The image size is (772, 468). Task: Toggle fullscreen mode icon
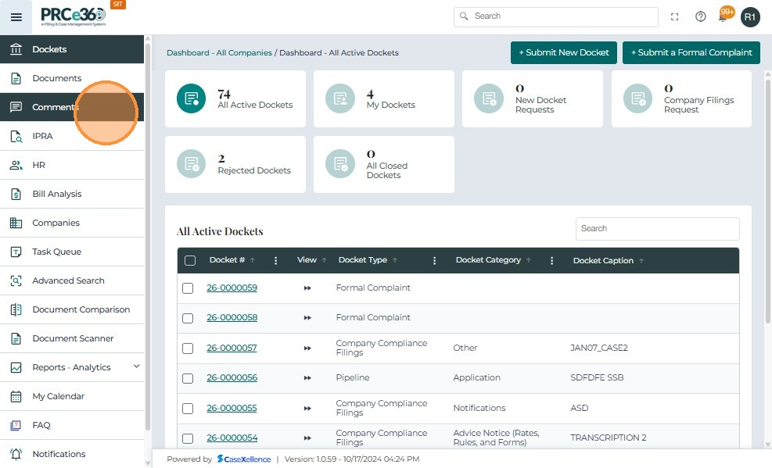pos(674,16)
